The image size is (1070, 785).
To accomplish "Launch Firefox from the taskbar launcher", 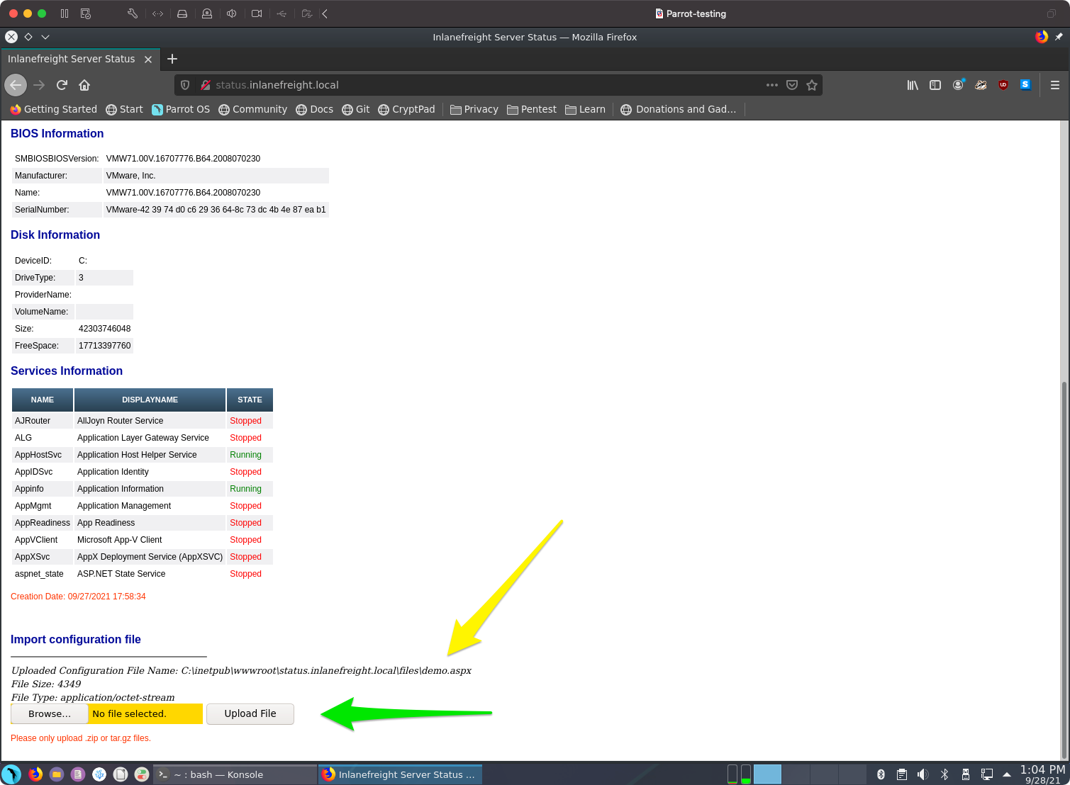I will point(35,774).
